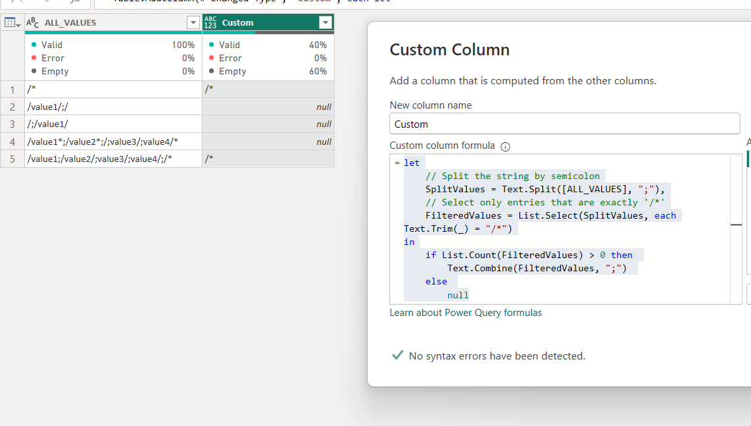Open the table menu icon in grid corner
Screen dimensions: 751x426
[12, 22]
